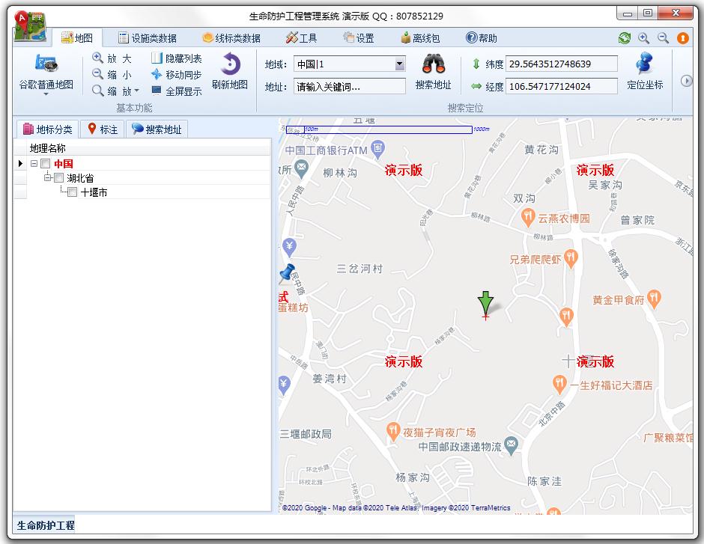Screen dimensions: 704x544
Task: Click the orange info circle icon
Action: [682, 38]
